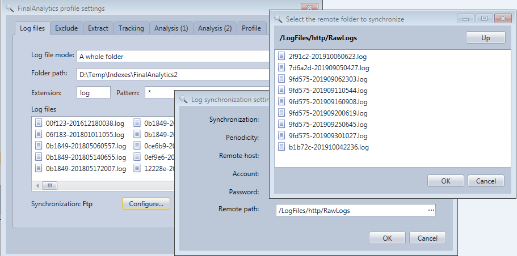Select 9fd575-201909250645.log in remote list
Viewport: 517px width, 256px height.
[328, 125]
